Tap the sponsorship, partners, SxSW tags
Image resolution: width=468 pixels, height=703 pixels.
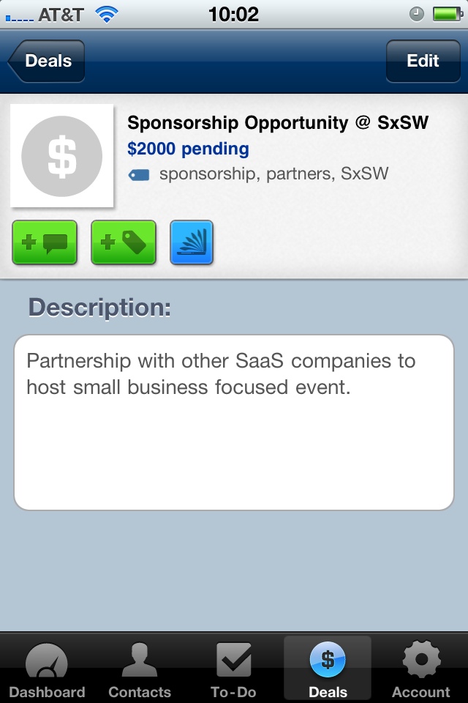click(x=273, y=174)
